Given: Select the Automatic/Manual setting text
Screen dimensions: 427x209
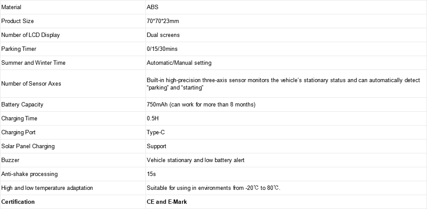Looking at the screenshot, I should (179, 63).
